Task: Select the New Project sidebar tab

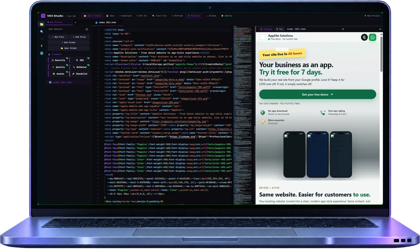Action: pos(55,22)
